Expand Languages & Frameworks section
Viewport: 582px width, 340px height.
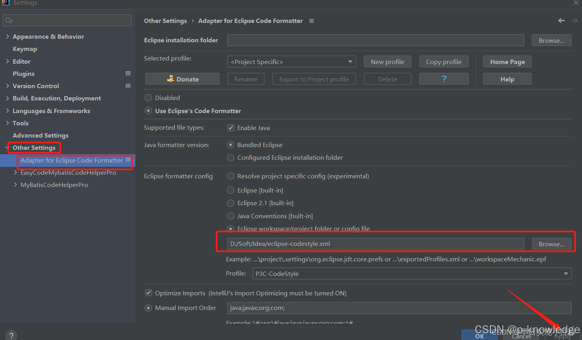click(8, 111)
